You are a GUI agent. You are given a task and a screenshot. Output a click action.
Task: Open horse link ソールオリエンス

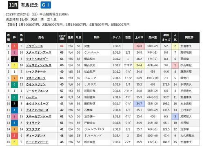(37, 91)
